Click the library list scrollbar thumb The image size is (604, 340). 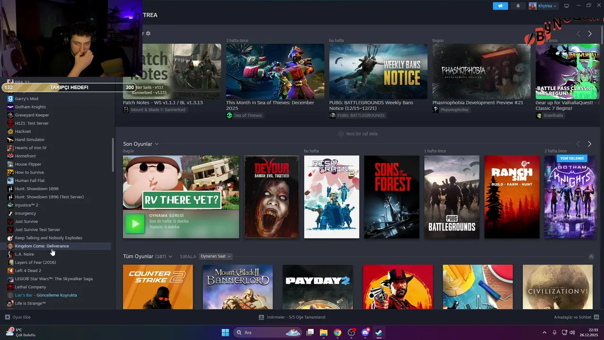pos(113,155)
